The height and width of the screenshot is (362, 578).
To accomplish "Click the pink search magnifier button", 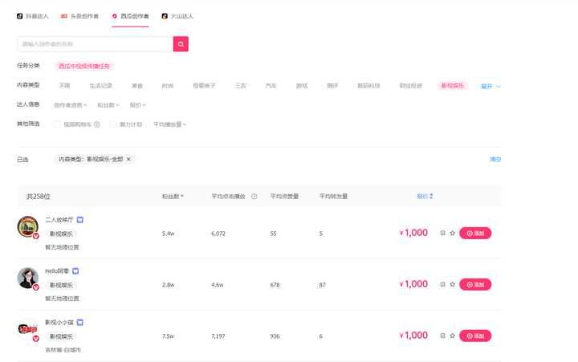I will [181, 44].
